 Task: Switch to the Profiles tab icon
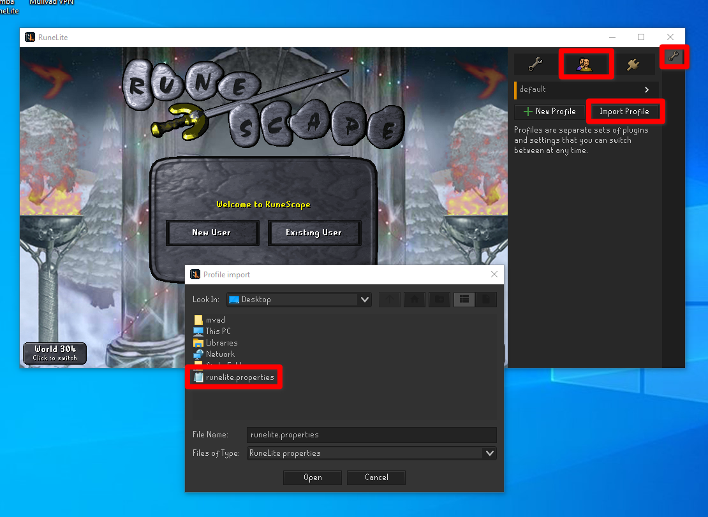coord(585,64)
